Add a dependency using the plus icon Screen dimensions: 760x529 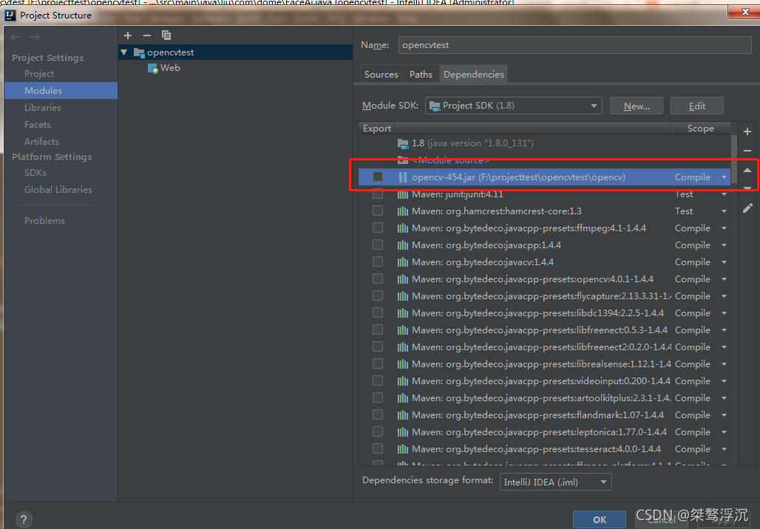coord(747,132)
